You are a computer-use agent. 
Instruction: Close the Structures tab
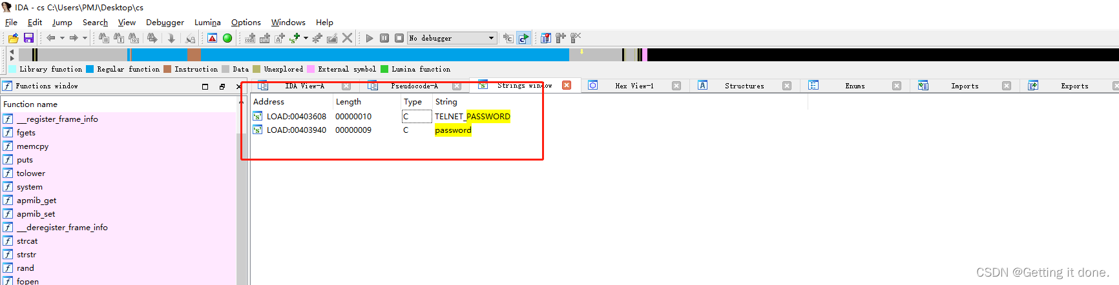tap(787, 86)
